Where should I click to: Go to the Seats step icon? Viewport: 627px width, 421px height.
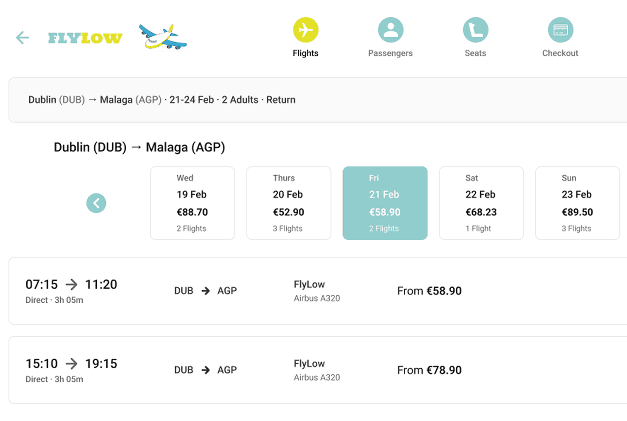(x=475, y=30)
